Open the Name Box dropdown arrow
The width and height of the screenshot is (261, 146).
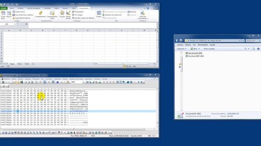click(15, 24)
